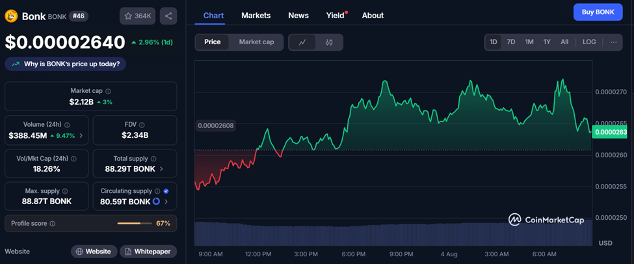Show Circulating supply info icon
The image size is (634, 264).
point(157,191)
